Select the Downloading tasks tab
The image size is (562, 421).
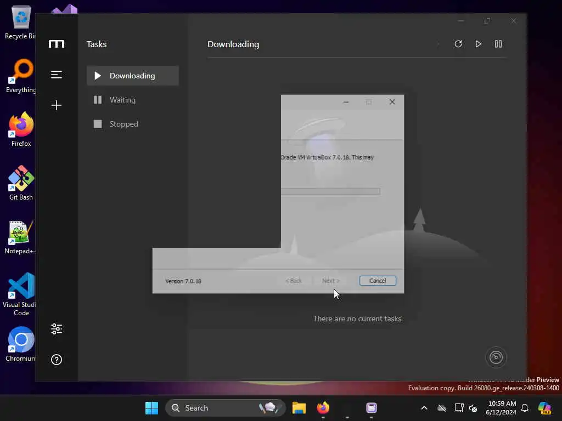pyautogui.click(x=133, y=76)
